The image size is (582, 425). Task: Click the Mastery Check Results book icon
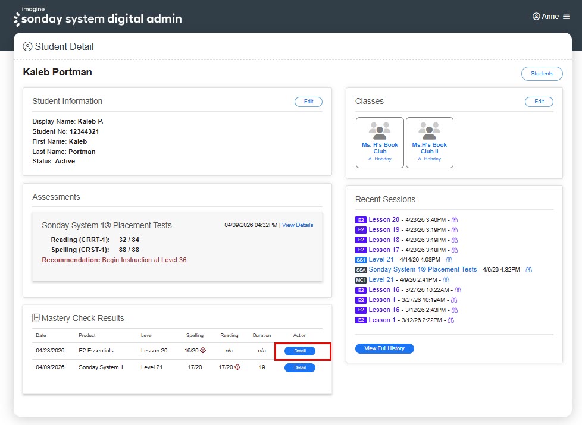pyautogui.click(x=36, y=318)
